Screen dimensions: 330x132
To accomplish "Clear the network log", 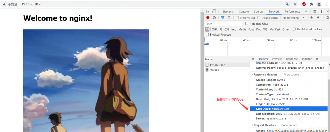I will point(214,18).
